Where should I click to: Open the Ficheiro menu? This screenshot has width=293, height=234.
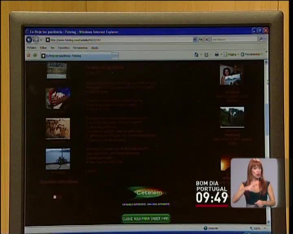pyautogui.click(x=31, y=48)
